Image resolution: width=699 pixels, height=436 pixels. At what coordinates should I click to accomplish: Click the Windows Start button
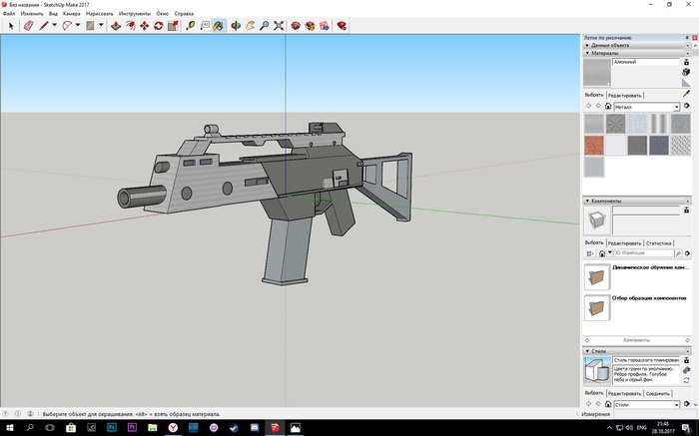[8, 427]
